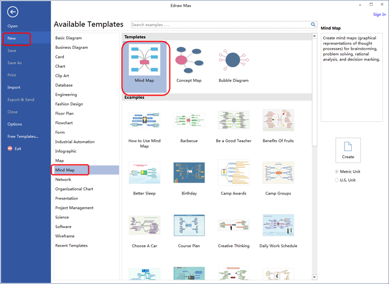Select the Mind Map template icon
Image resolution: width=389 pixels, height=284 pixels.
tap(144, 60)
